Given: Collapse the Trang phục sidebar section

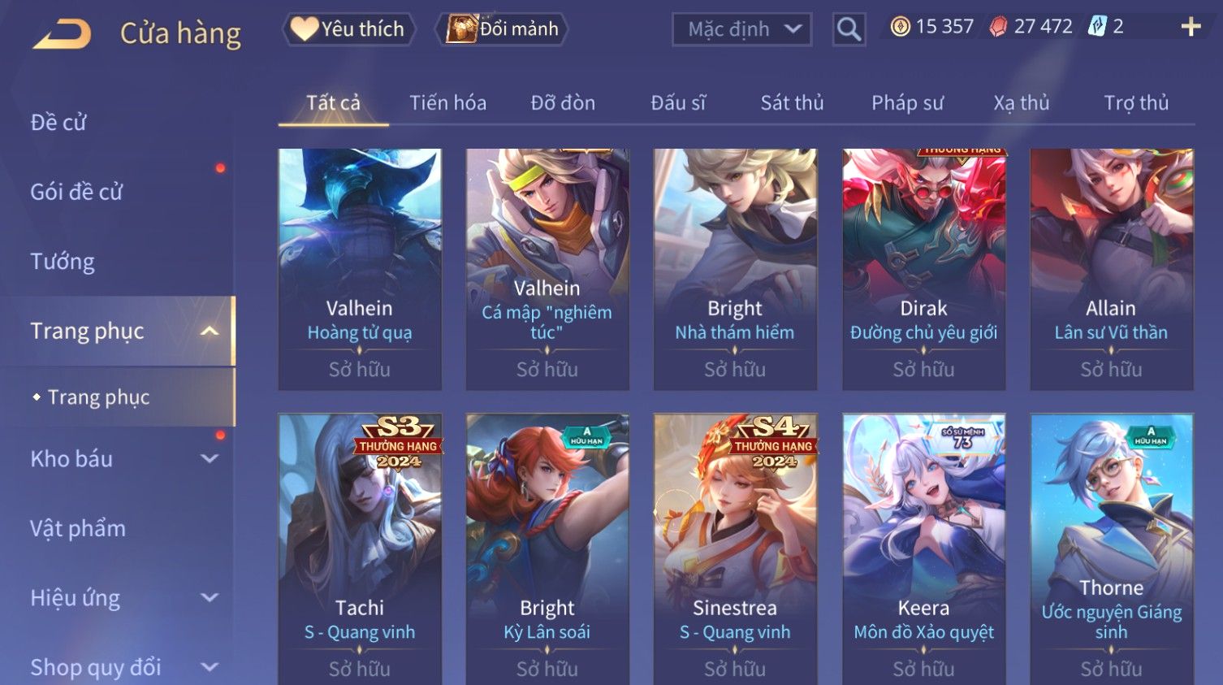Looking at the screenshot, I should (210, 331).
